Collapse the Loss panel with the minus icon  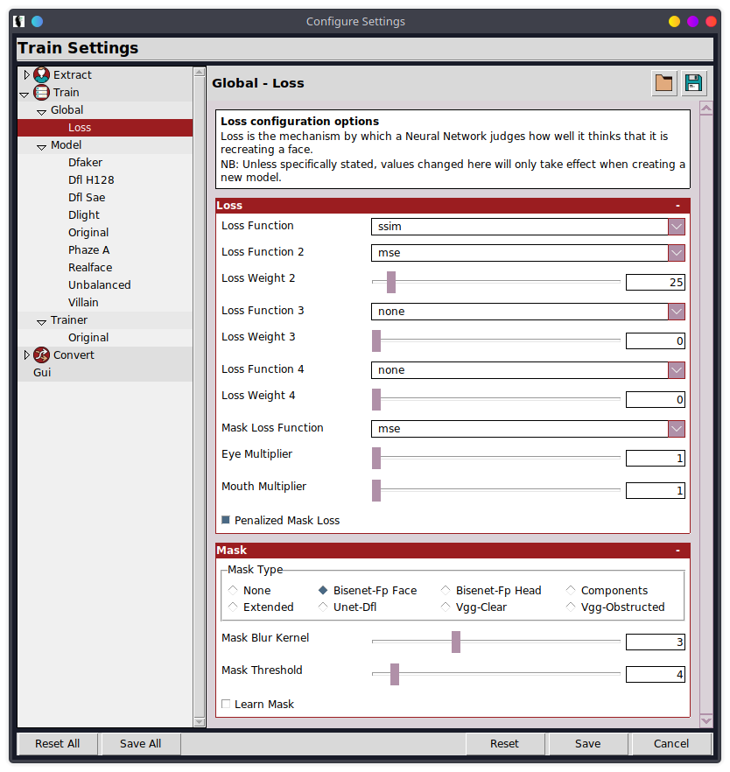pos(677,206)
